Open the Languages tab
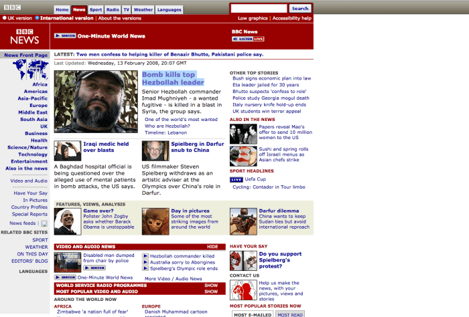The image size is (469, 317). pyautogui.click(x=169, y=9)
